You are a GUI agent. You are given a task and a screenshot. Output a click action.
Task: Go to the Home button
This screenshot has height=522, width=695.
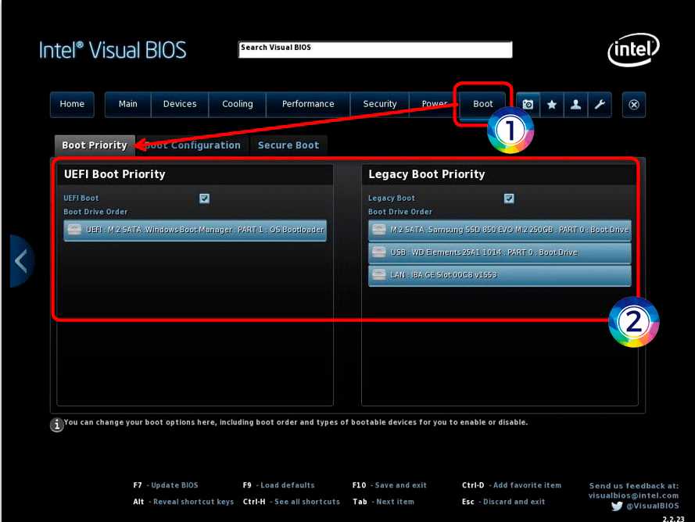[72, 105]
